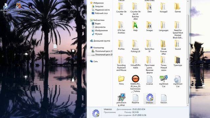Open Избранное in the navigation pane
210x118 pixels.
point(98,3)
